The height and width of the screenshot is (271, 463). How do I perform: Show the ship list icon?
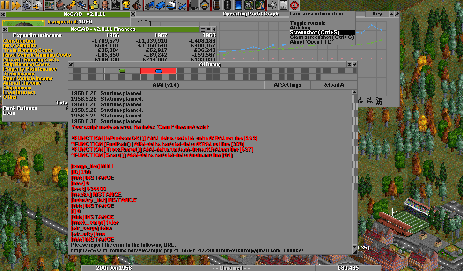coord(171,5)
